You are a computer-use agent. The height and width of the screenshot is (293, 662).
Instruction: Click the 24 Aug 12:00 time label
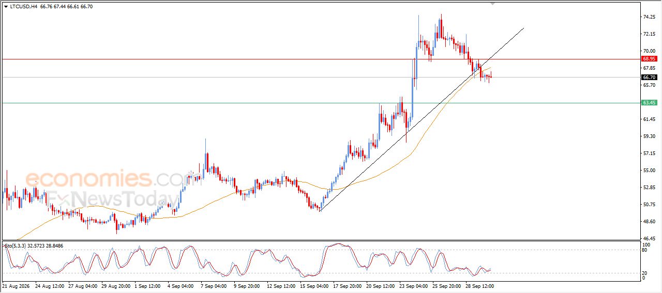click(50, 285)
